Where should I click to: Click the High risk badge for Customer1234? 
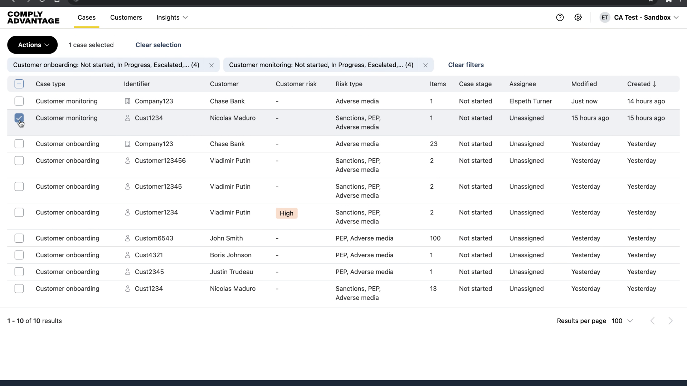coord(286,213)
